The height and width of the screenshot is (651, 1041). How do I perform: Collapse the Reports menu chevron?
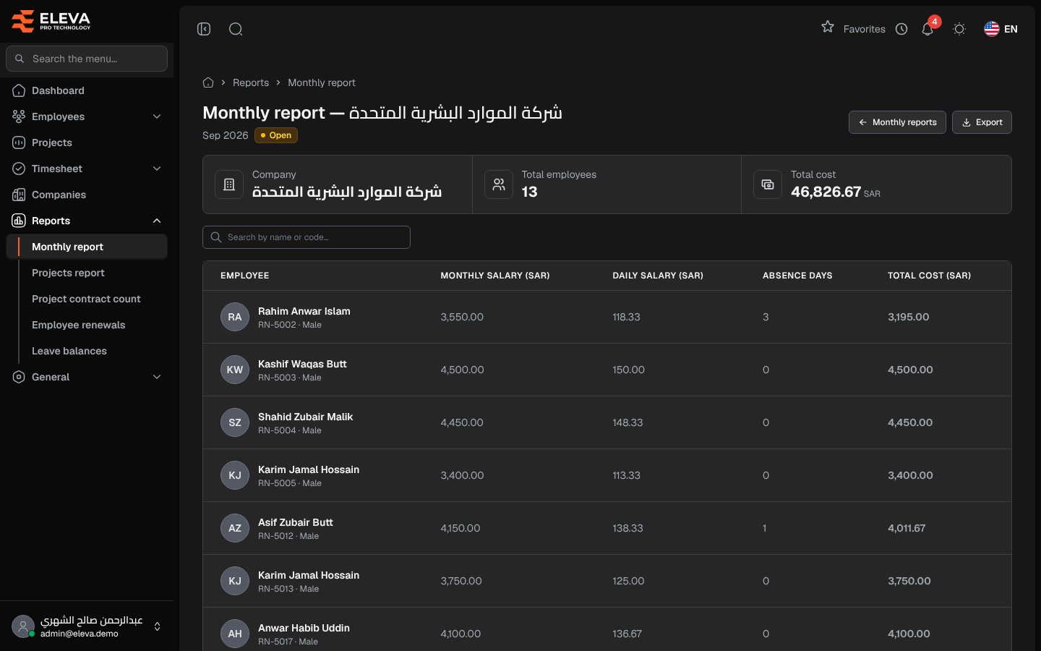[157, 221]
